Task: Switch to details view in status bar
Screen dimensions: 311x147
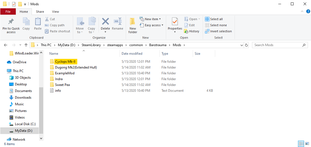Action: (301, 144)
